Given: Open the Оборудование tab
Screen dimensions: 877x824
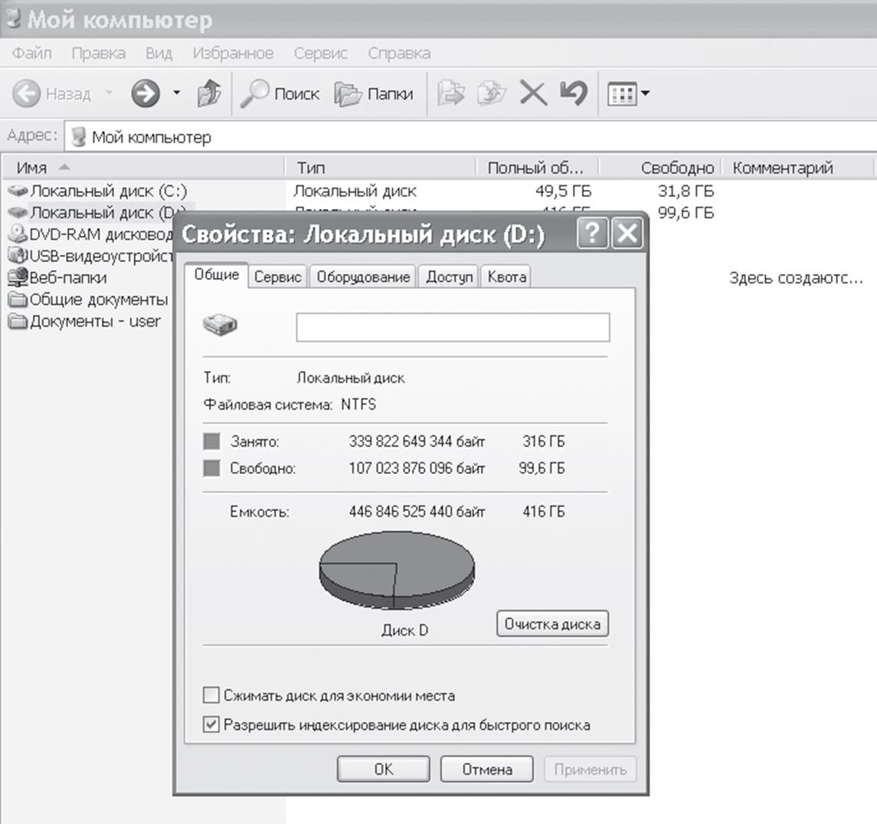Looking at the screenshot, I should click(363, 277).
